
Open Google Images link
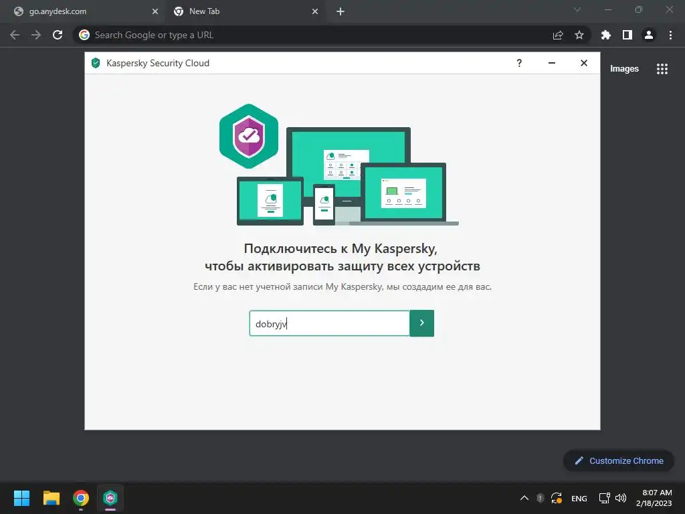[624, 69]
